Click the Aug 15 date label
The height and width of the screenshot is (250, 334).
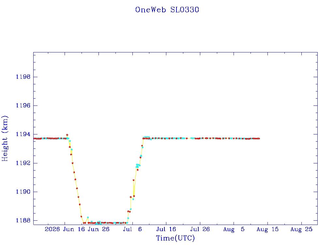point(267,229)
